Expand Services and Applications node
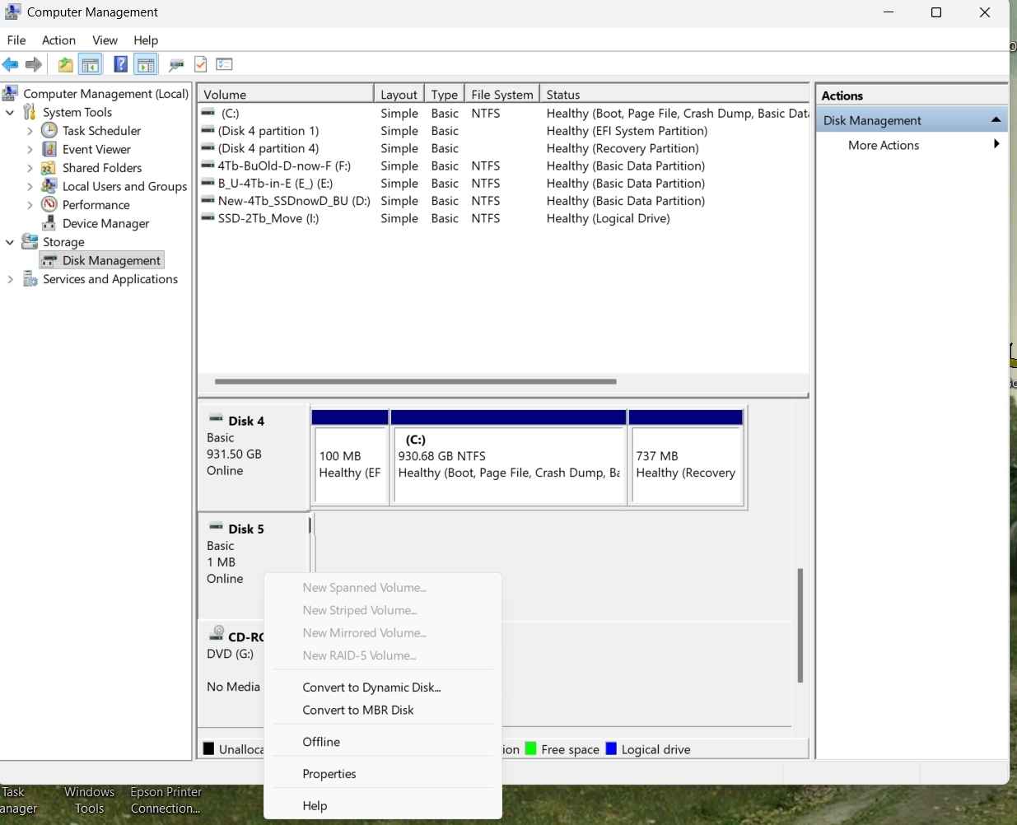The width and height of the screenshot is (1017, 825). (10, 279)
